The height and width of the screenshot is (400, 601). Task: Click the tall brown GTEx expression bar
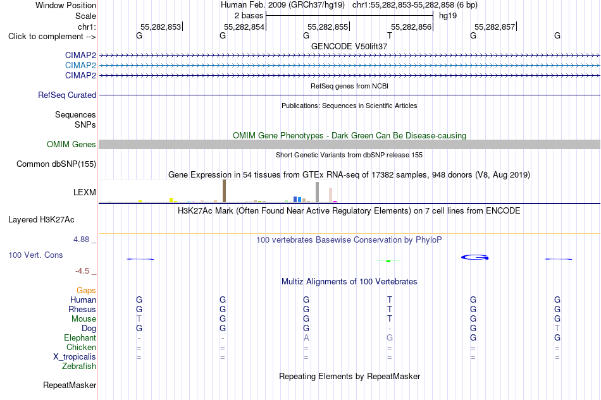pos(224,191)
